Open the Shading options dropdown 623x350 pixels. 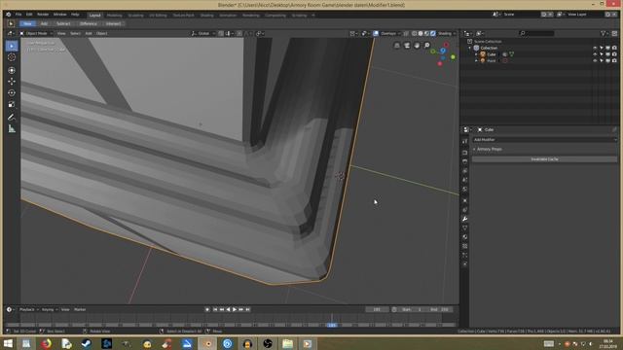446,33
